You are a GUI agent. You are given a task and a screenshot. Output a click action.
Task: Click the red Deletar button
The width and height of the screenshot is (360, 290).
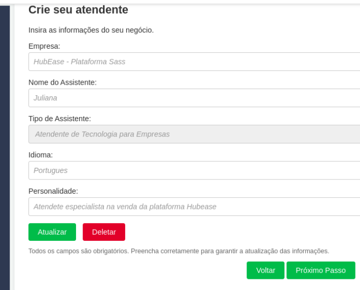tap(104, 232)
